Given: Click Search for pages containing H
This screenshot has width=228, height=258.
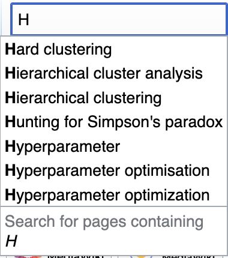Looking at the screenshot, I should click(114, 231).
